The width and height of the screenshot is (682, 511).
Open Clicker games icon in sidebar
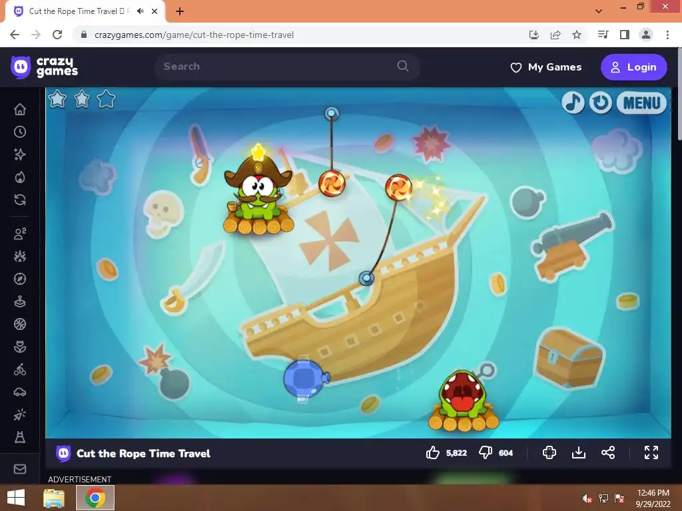click(20, 415)
